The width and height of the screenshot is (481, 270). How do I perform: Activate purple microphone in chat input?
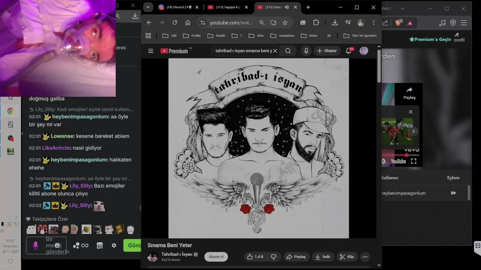[x=36, y=245]
